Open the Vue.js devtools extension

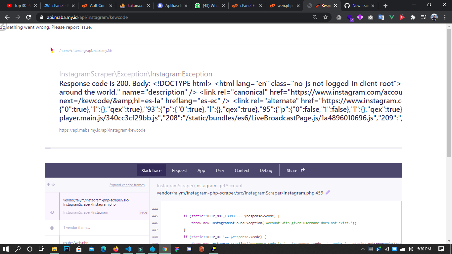[x=392, y=17]
